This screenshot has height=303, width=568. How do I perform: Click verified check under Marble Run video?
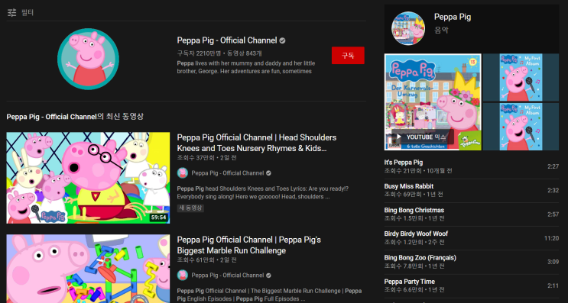[268, 276]
